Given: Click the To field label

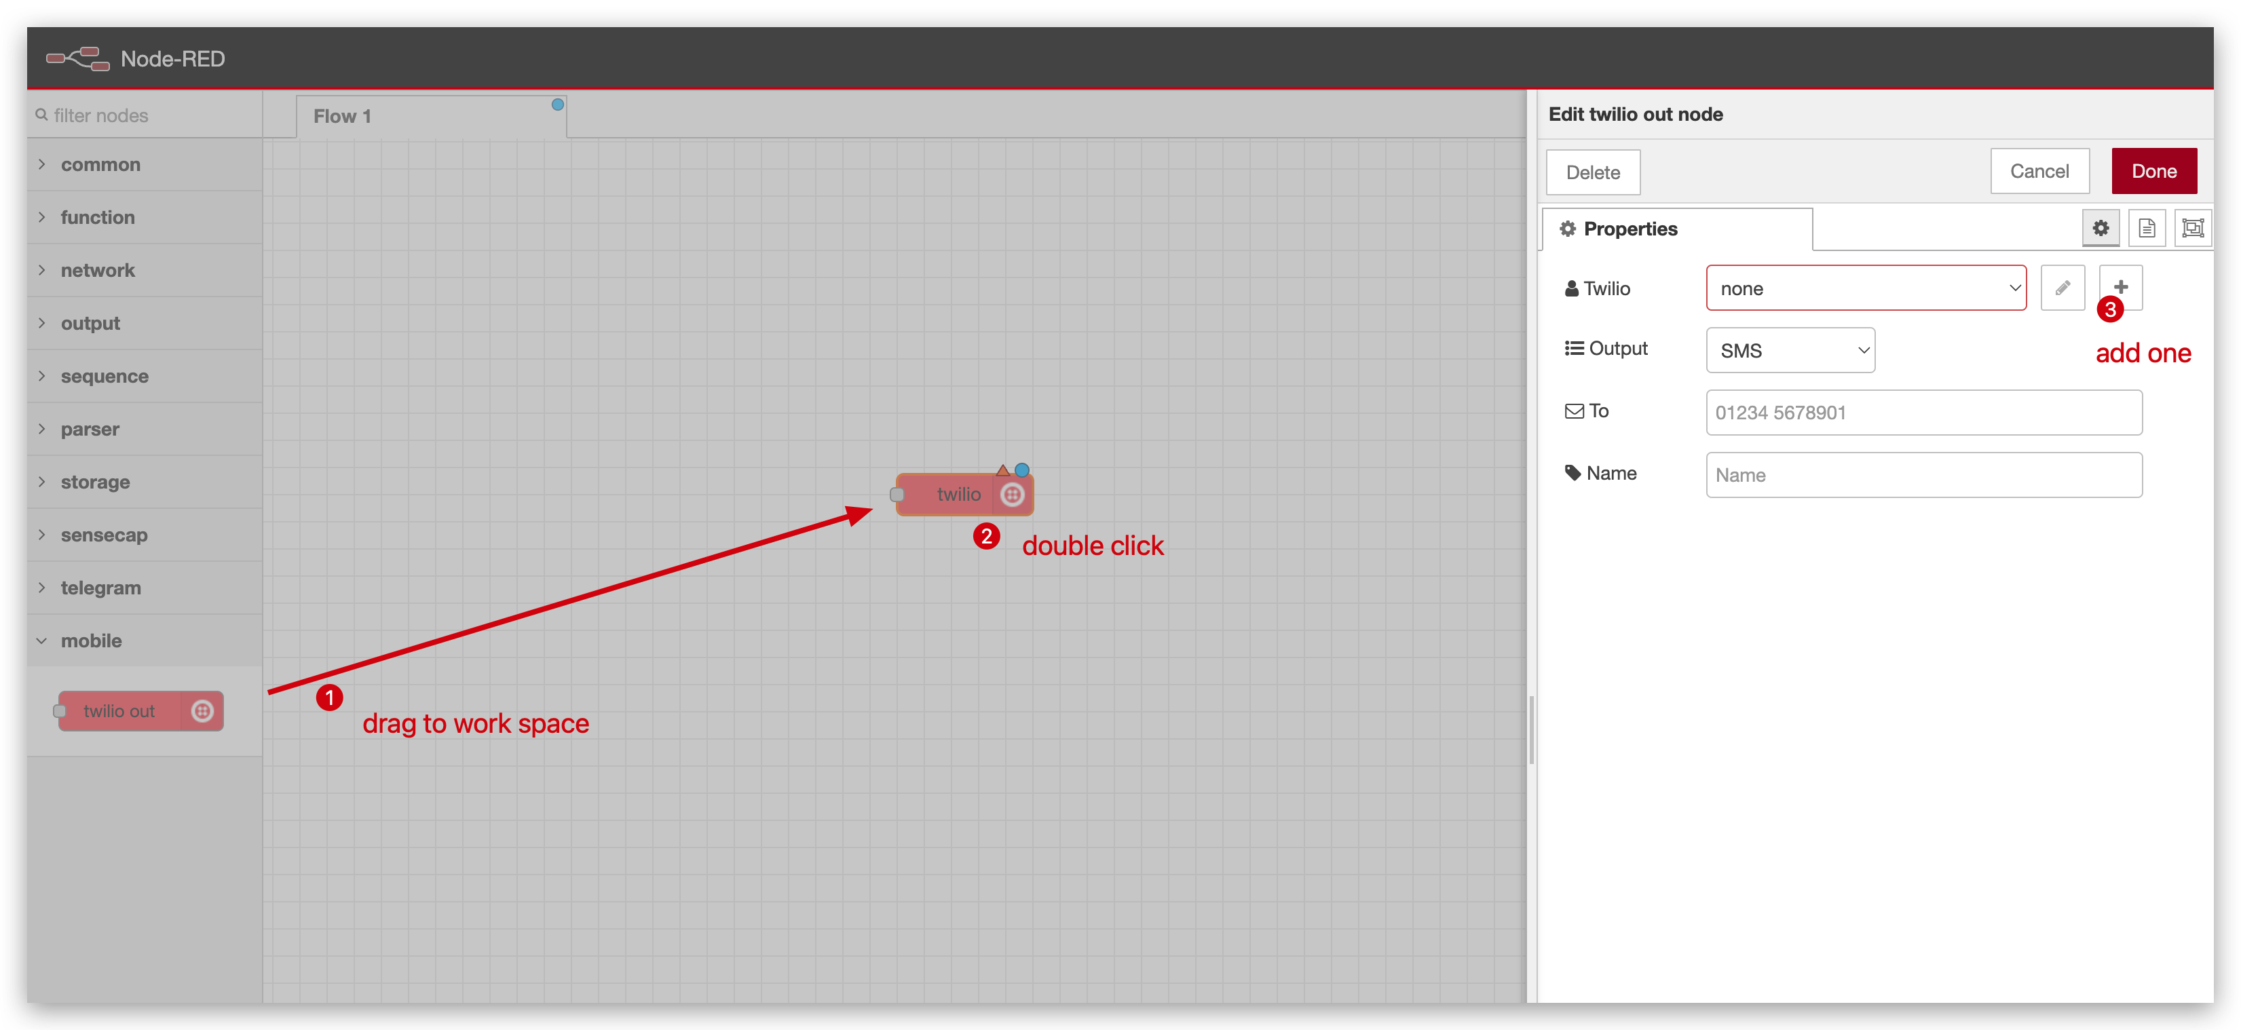Looking at the screenshot, I should tap(1587, 411).
